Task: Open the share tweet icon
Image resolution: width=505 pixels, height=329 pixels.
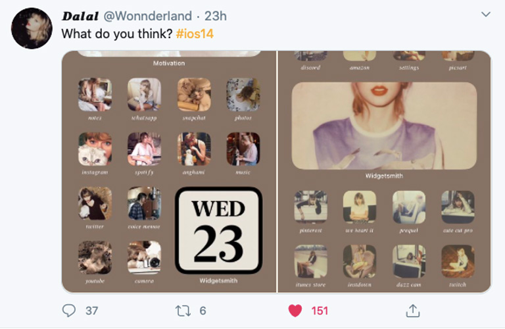Action: pos(412,311)
